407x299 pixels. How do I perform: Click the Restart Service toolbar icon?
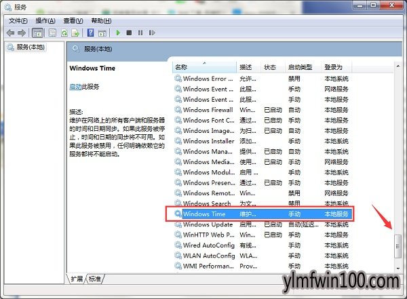coord(152,33)
